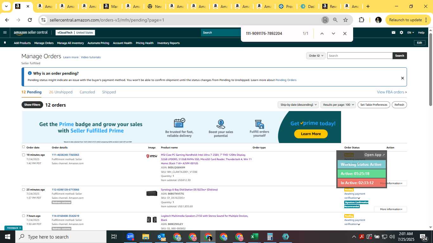This screenshot has height=243, width=433.
Task: Expand Awaiting payment verification for Synology order
Action: [x=359, y=198]
